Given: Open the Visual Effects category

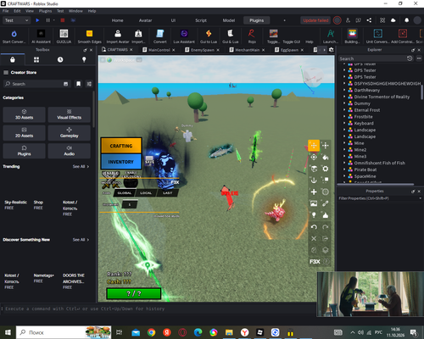Looking at the screenshot, I should pos(70,114).
